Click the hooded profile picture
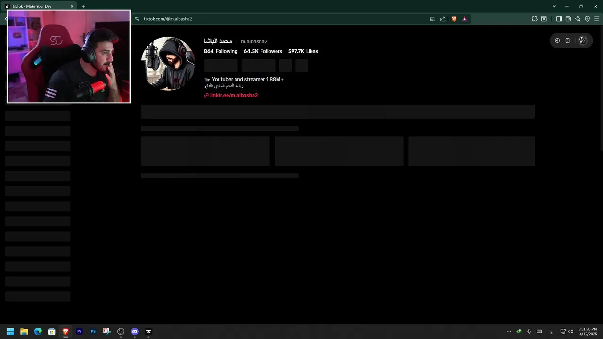Screen dimensions: 603x339 (x=168, y=64)
